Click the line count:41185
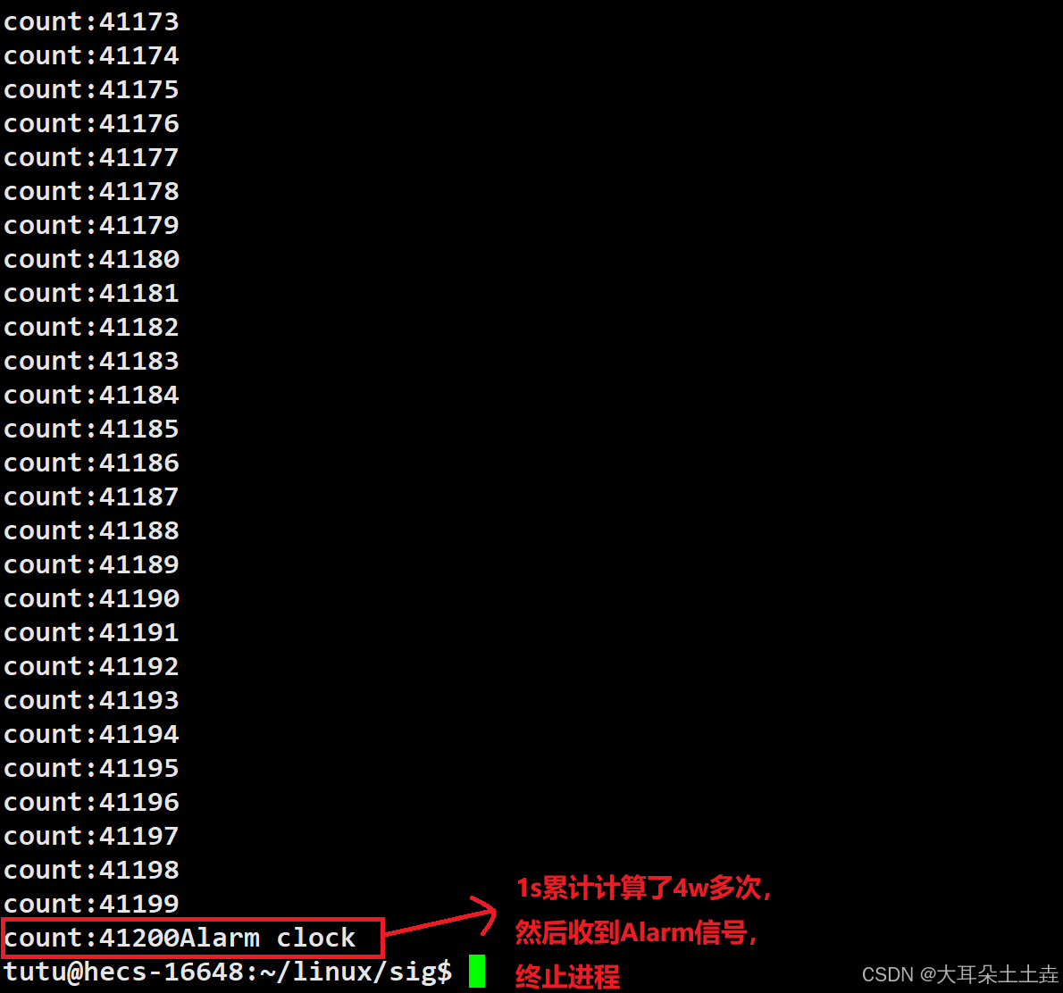The width and height of the screenshot is (1063, 993). tap(91, 429)
